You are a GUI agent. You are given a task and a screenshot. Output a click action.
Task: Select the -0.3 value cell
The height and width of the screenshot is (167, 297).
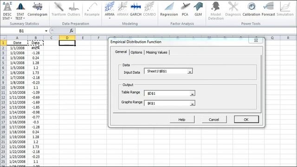click(x=36, y=122)
